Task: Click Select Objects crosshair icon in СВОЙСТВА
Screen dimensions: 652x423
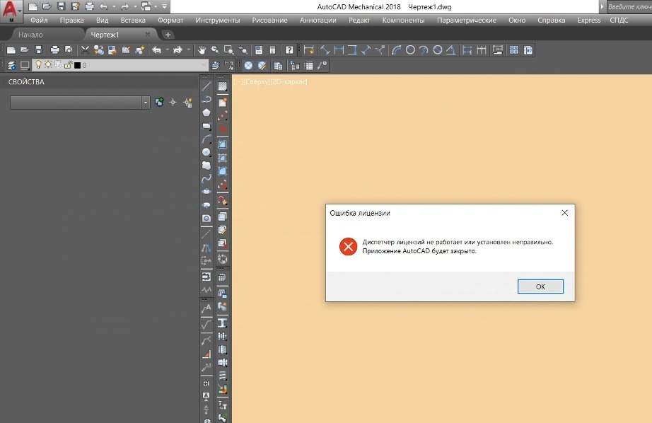Action: click(173, 103)
